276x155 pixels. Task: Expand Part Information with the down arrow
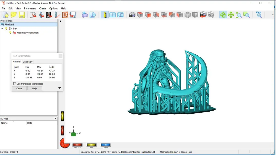[60, 88]
